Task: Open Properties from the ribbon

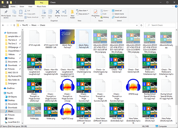Action: tap(95, 14)
